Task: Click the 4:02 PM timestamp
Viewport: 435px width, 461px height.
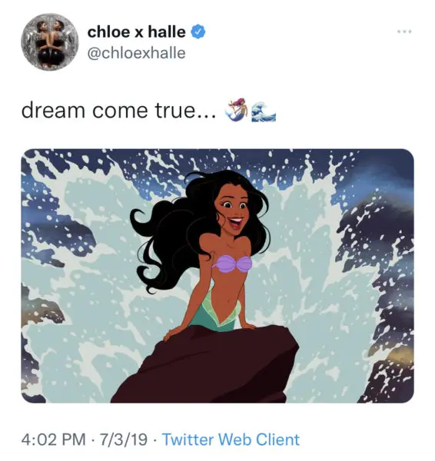Action: pos(54,439)
